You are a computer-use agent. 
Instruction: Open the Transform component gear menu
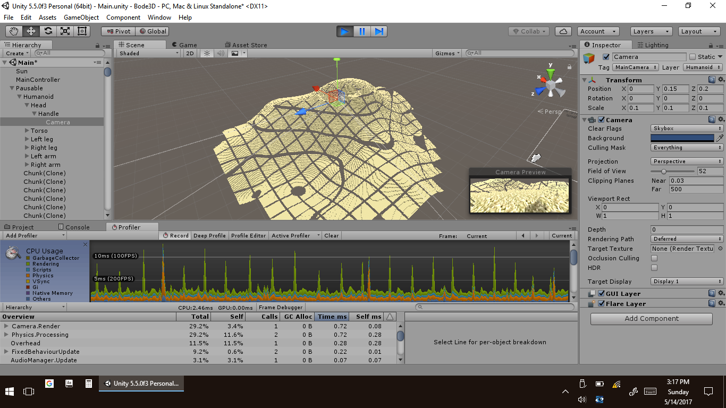click(721, 80)
